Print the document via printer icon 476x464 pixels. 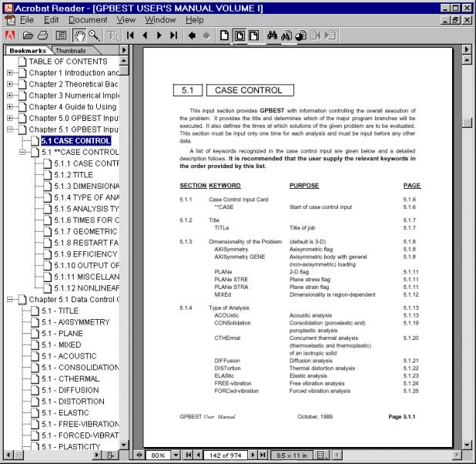click(x=42, y=35)
